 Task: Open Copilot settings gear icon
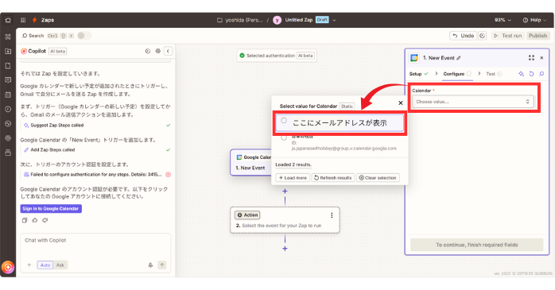158,52
